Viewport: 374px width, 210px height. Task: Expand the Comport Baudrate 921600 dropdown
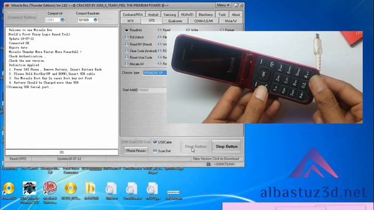(x=95, y=20)
